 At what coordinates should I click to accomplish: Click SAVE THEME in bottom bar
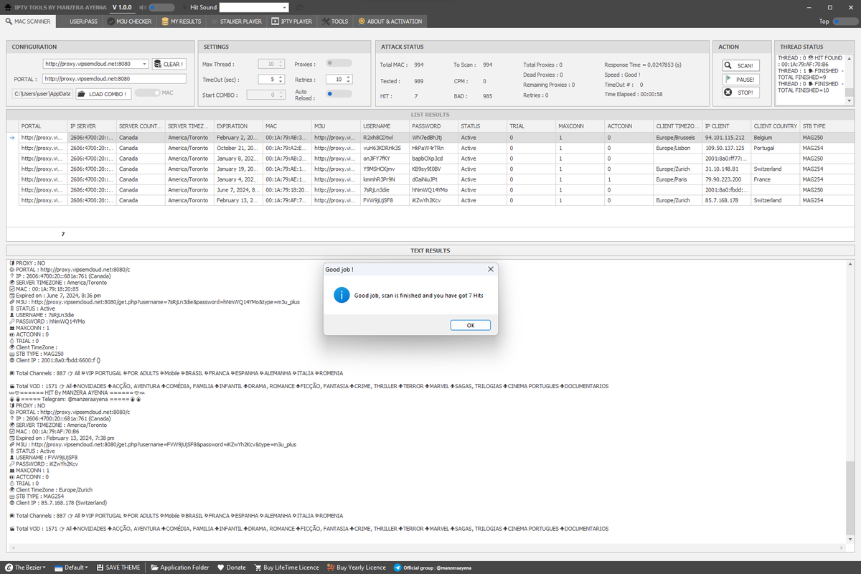(x=118, y=567)
